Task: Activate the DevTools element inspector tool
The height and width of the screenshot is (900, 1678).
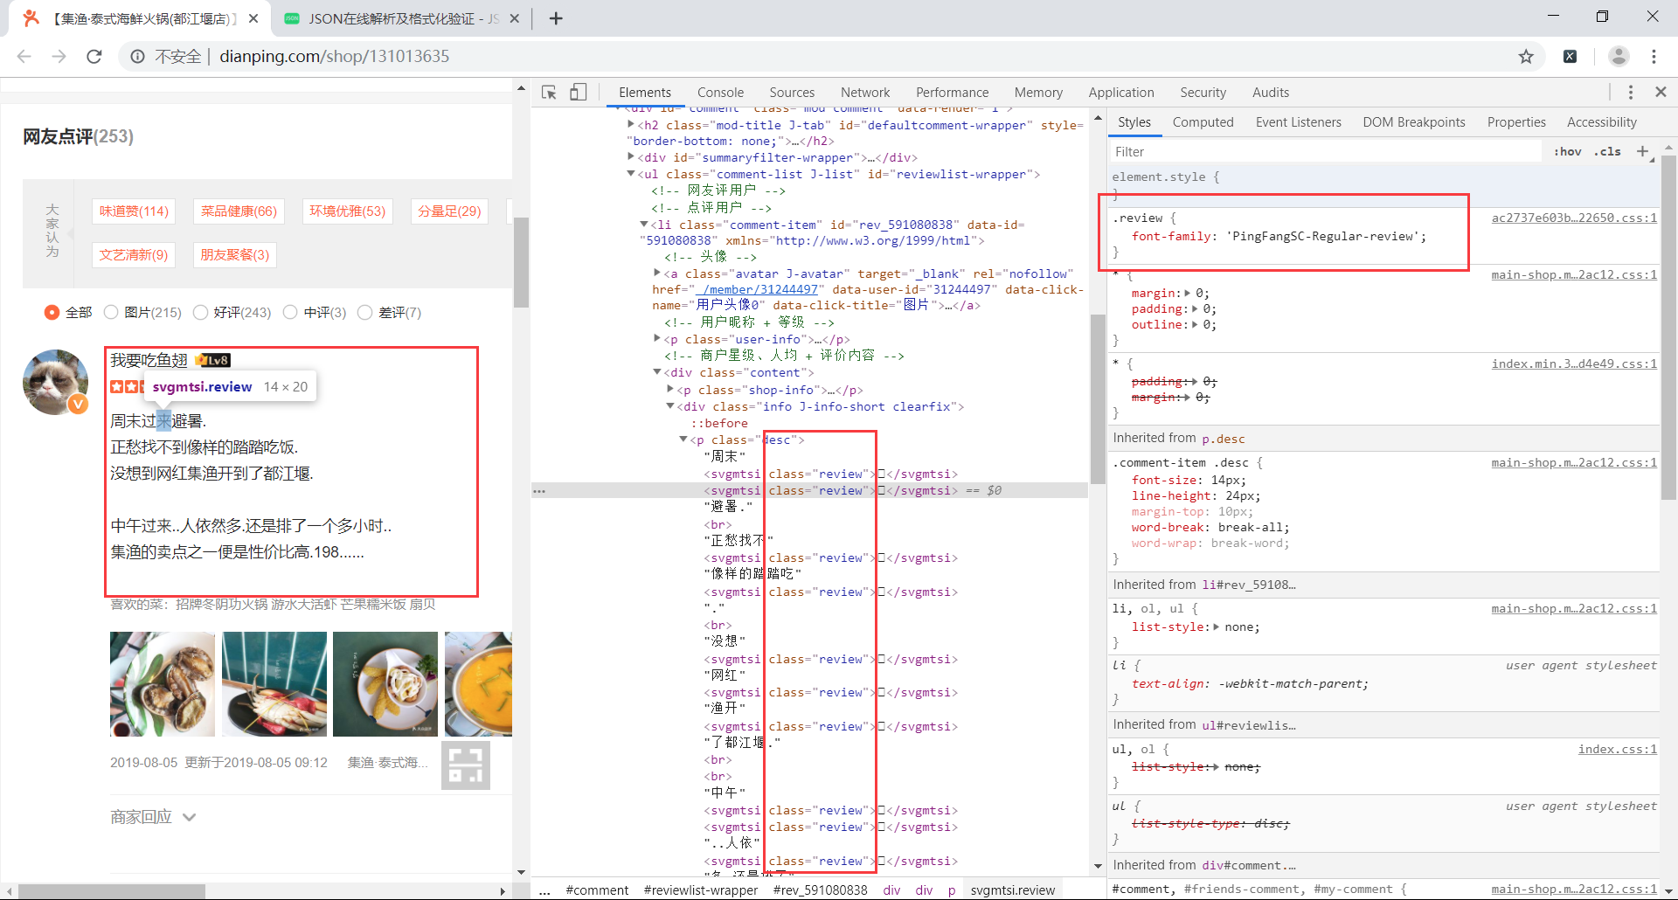Action: pos(549,93)
